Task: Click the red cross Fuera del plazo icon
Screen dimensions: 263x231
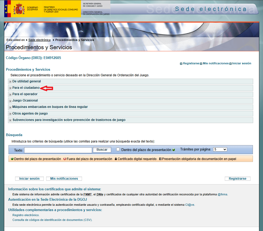Action: 65,159
